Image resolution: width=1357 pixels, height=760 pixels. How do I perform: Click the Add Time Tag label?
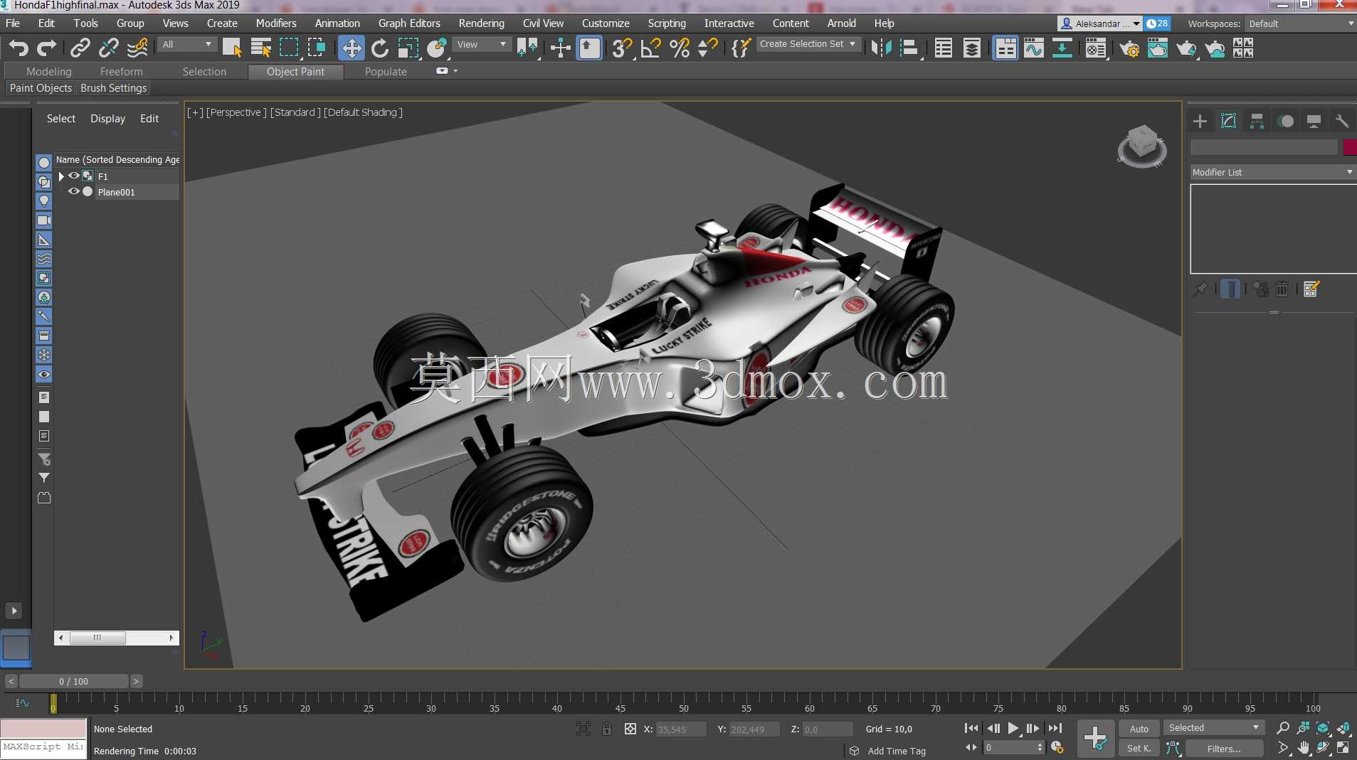(x=897, y=751)
